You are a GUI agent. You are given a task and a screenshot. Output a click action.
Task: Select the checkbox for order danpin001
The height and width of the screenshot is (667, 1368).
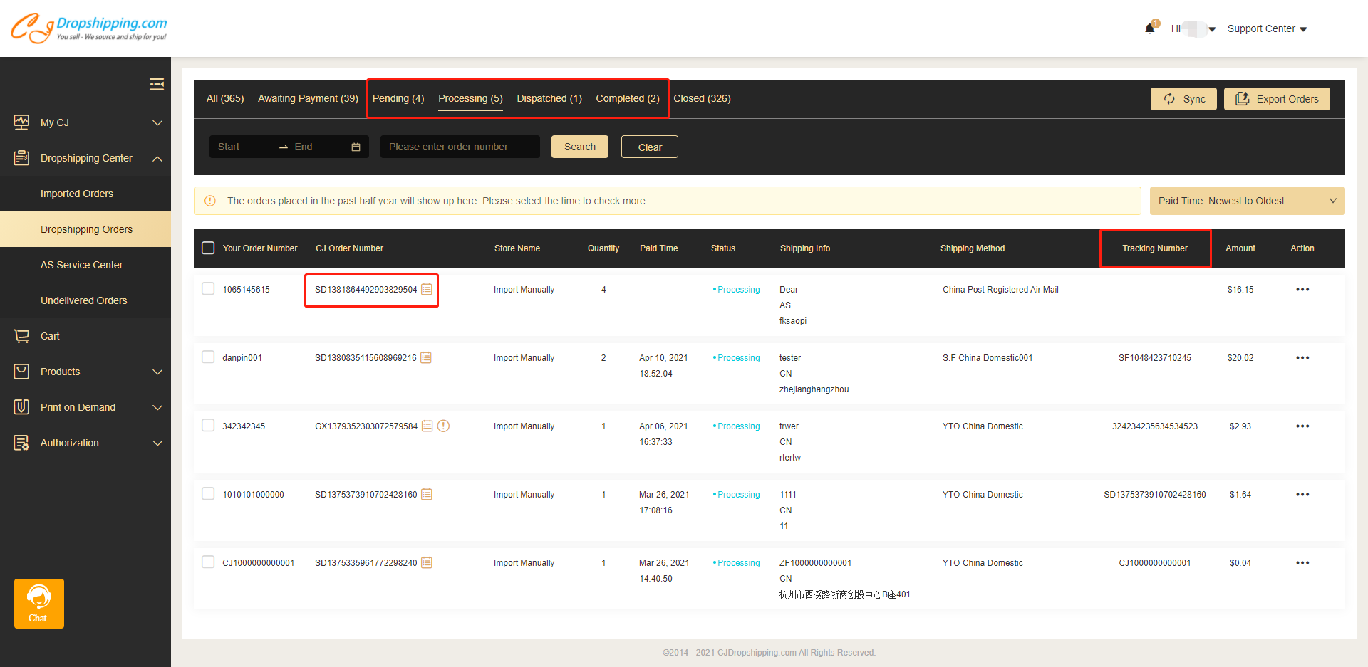(208, 357)
